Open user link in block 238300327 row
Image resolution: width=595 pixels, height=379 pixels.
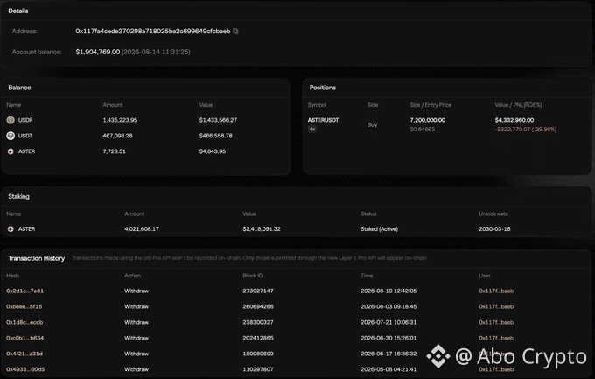click(x=496, y=322)
